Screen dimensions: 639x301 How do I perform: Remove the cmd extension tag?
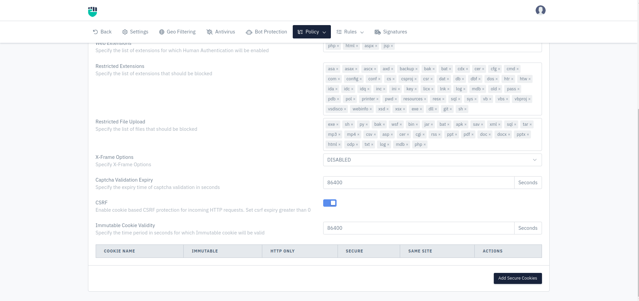click(518, 69)
